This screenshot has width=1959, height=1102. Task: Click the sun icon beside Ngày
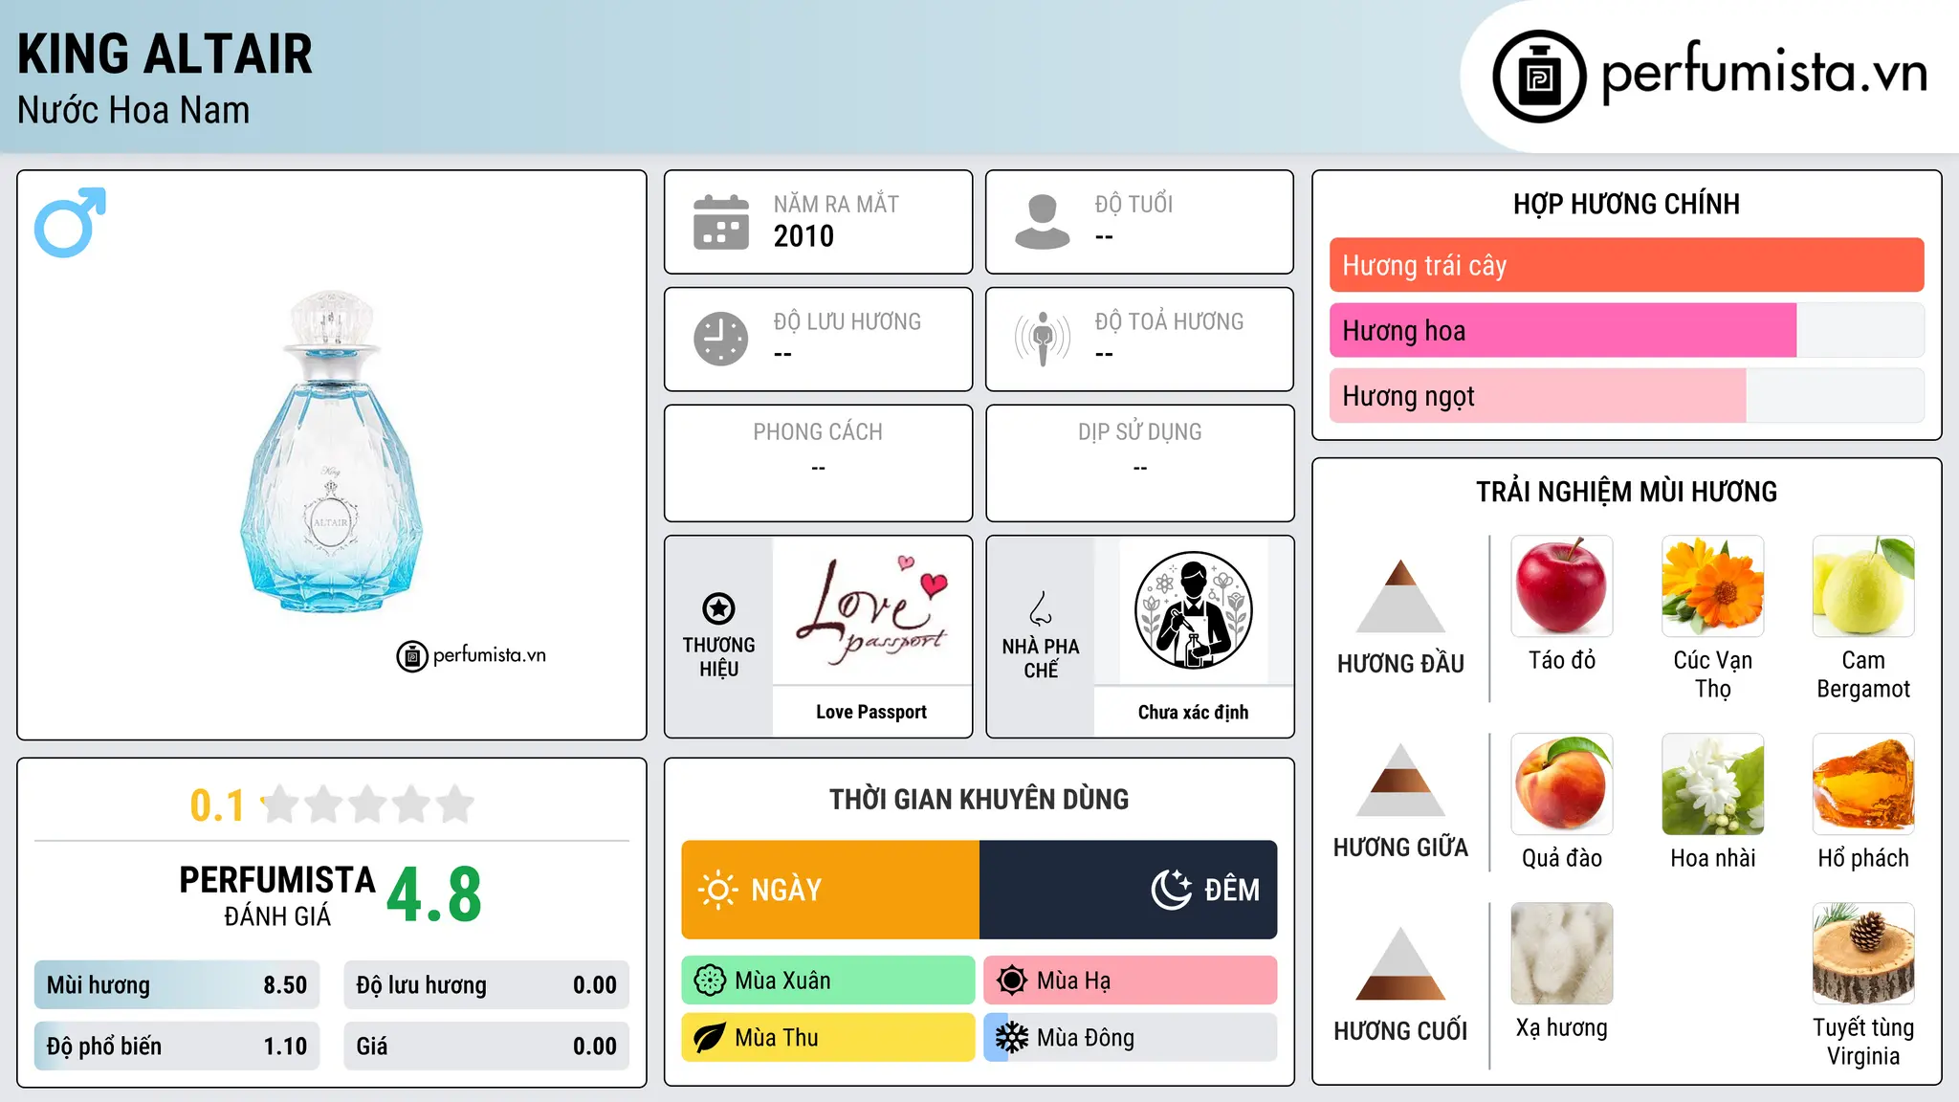pos(717,890)
